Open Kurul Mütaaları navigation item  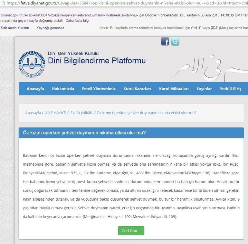coord(174,89)
